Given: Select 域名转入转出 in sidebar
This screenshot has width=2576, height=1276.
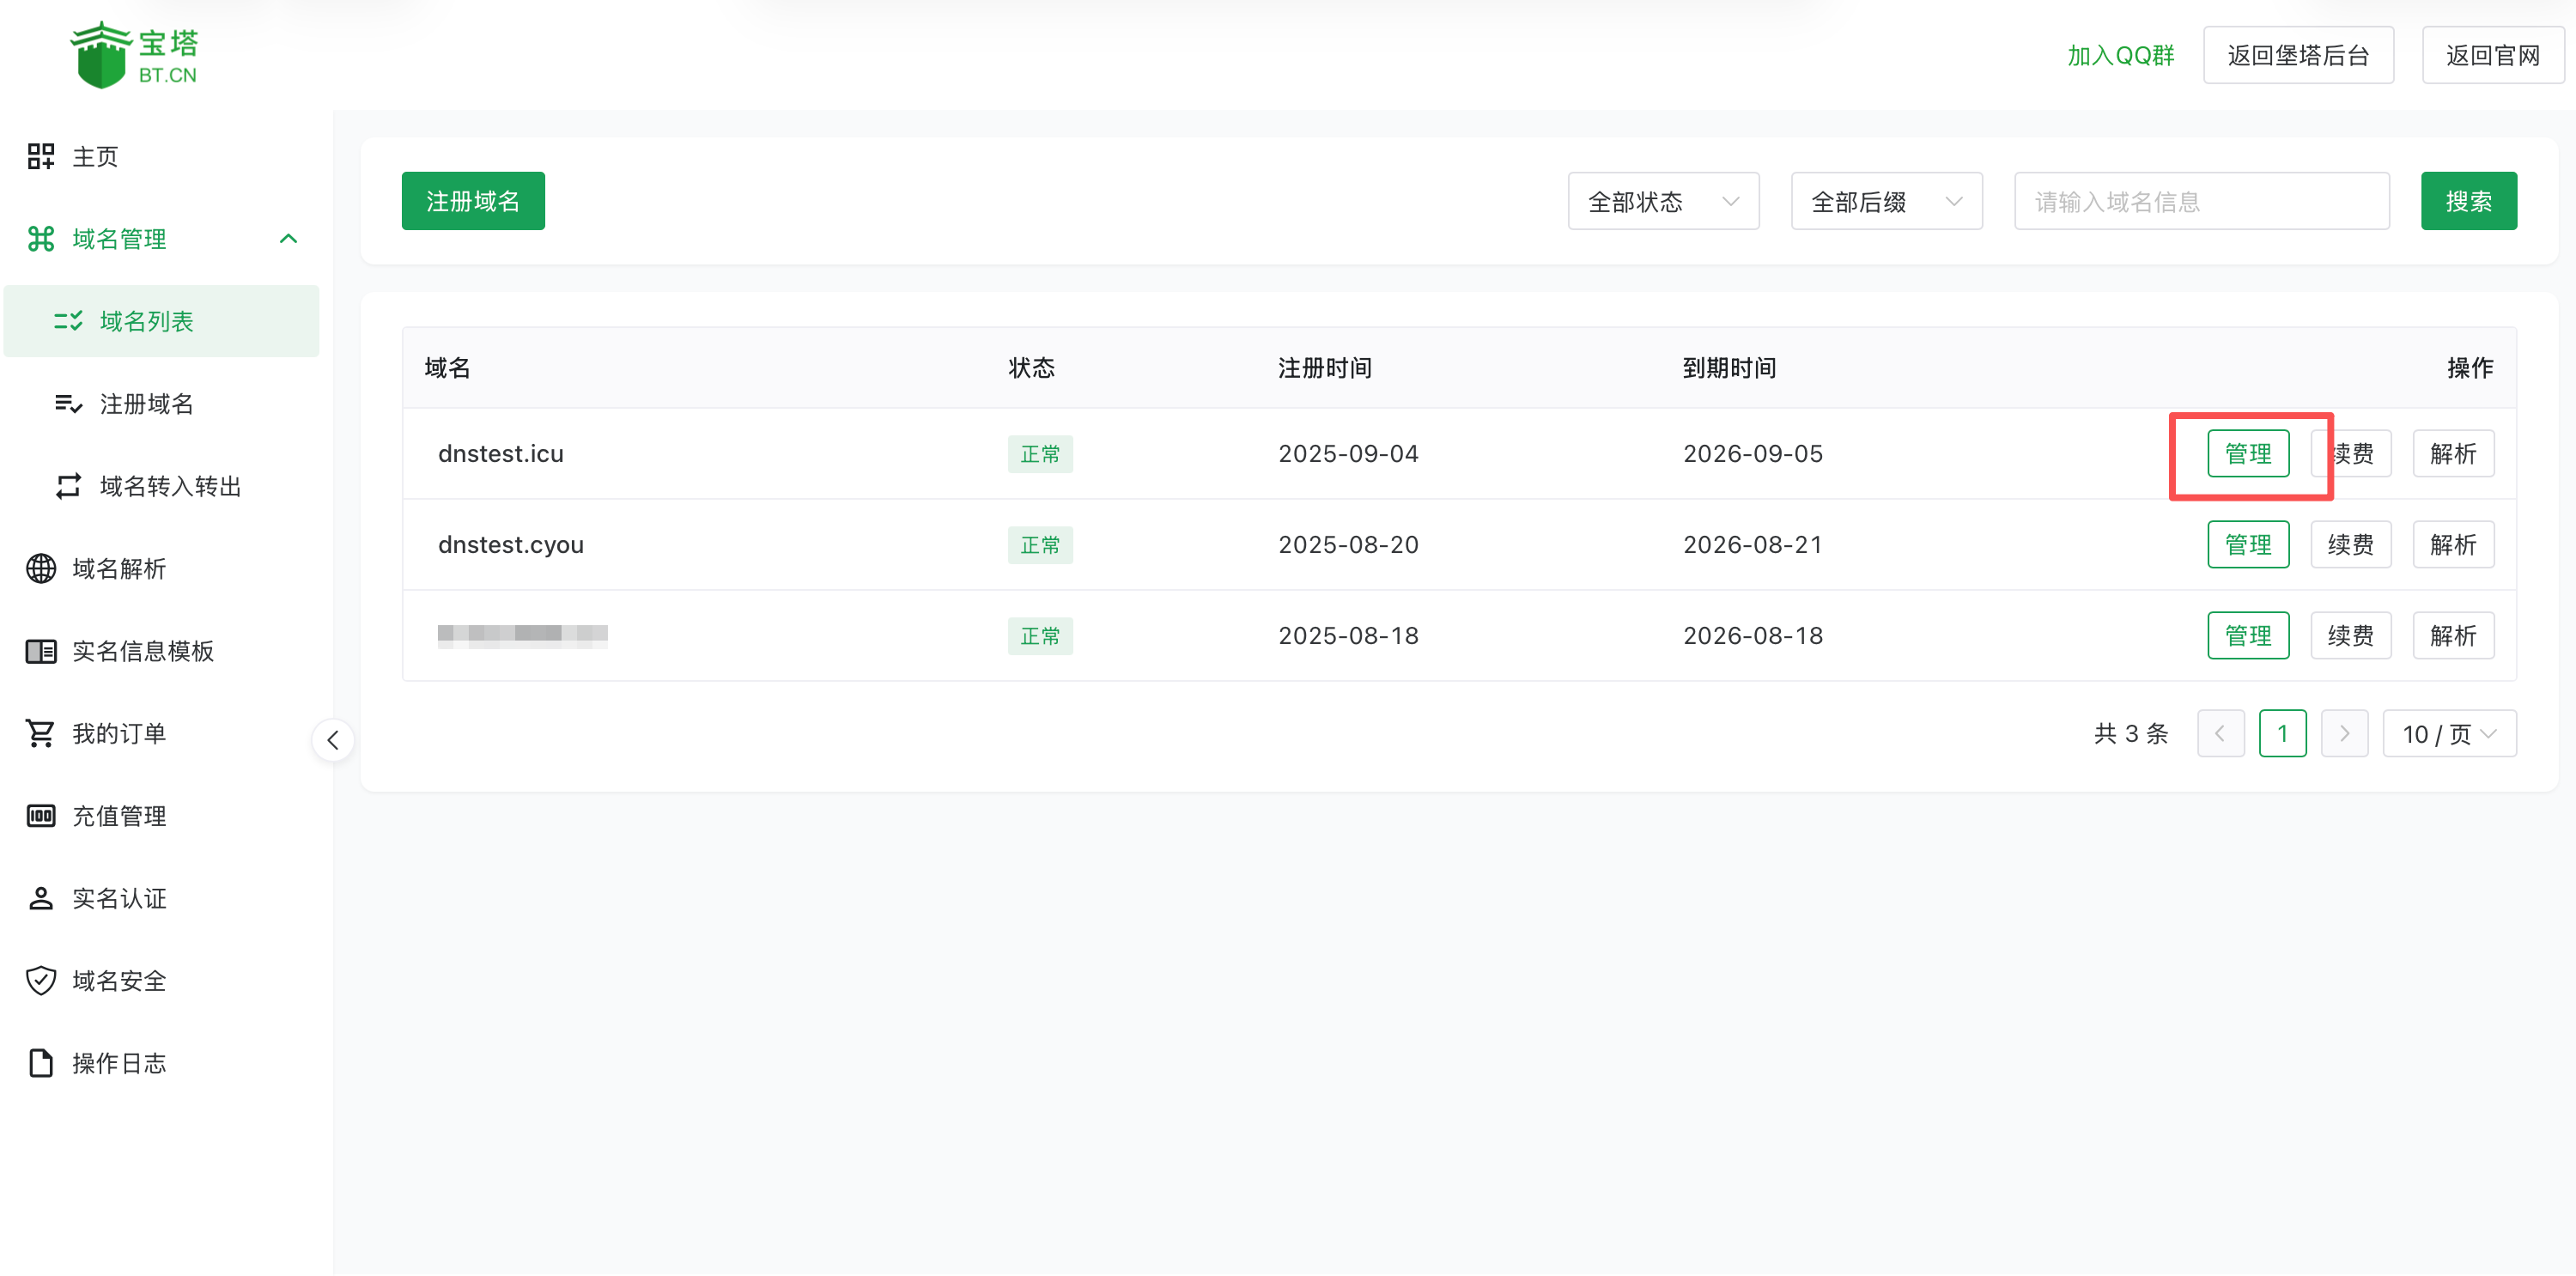Looking at the screenshot, I should click(x=170, y=487).
